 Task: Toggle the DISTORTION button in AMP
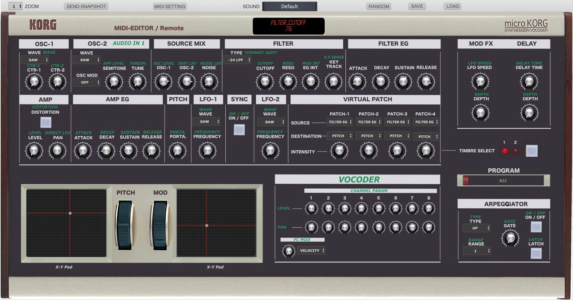coord(45,122)
